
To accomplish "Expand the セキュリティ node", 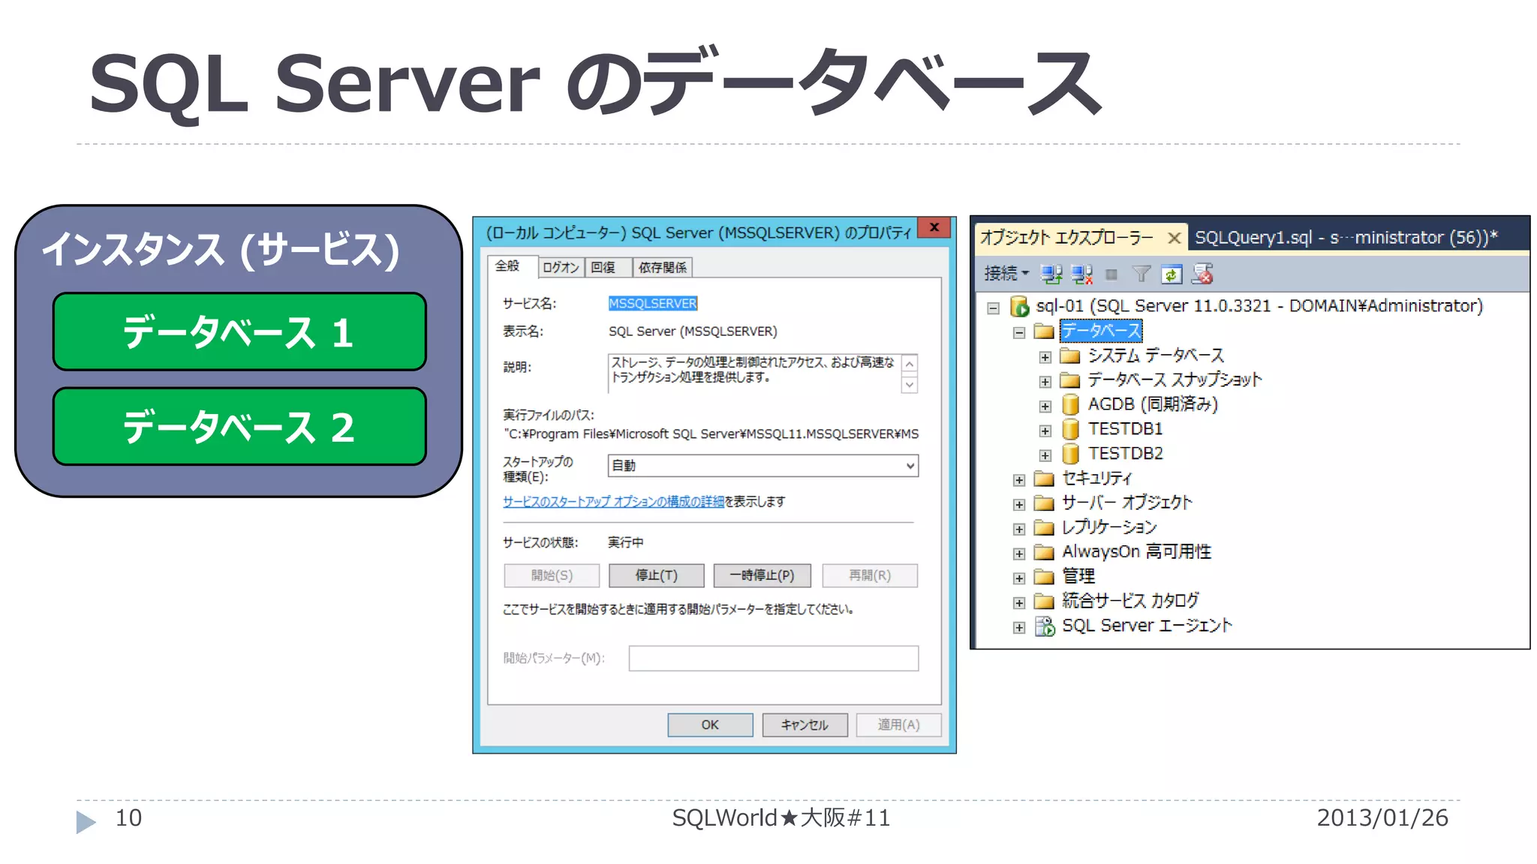I will coord(1019,480).
